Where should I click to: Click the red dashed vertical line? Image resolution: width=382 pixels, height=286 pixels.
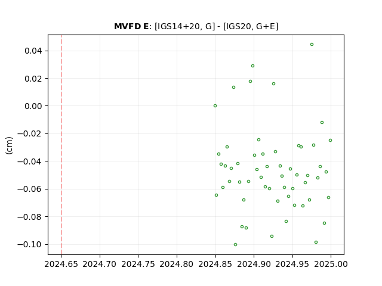click(61, 145)
